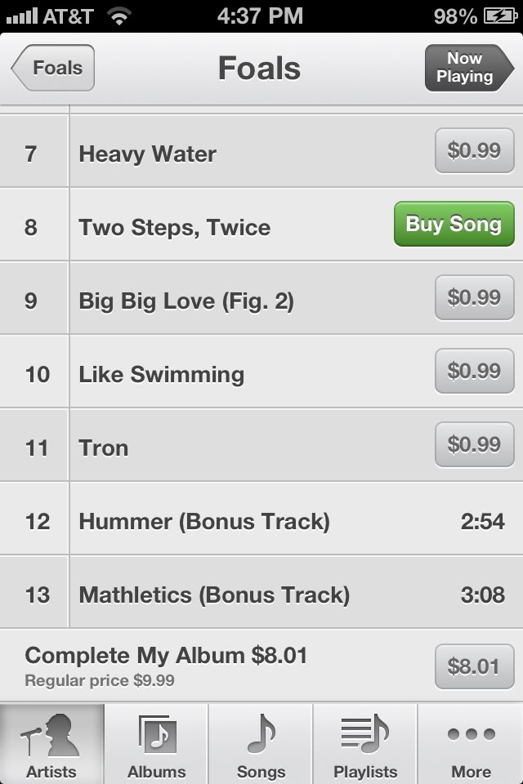Confirm purchase with green Buy Song button
This screenshot has height=784, width=523.
click(x=454, y=224)
